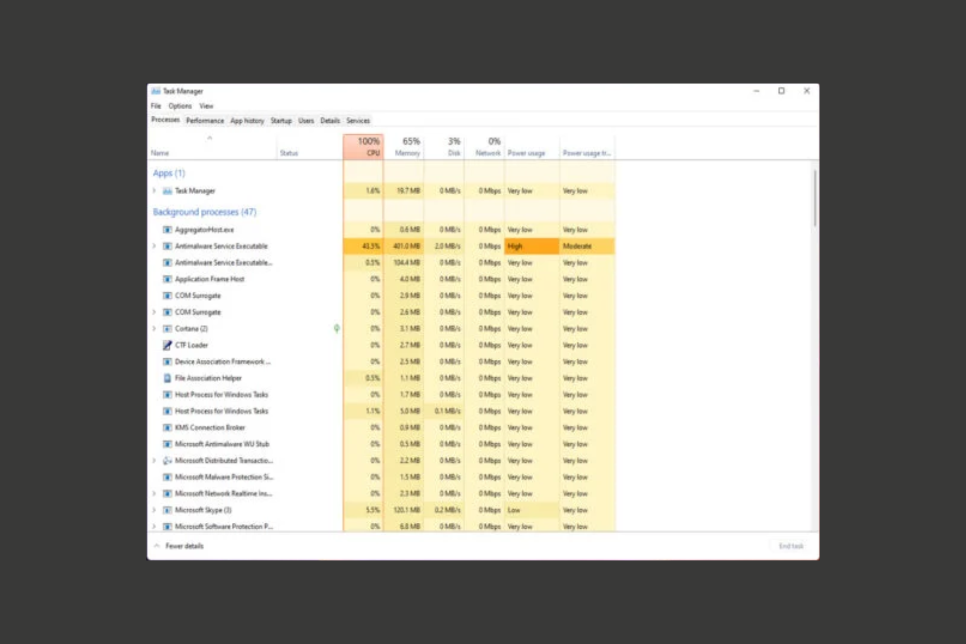
Task: Click the Microsoft Distributed Transaction icon
Action: point(168,460)
